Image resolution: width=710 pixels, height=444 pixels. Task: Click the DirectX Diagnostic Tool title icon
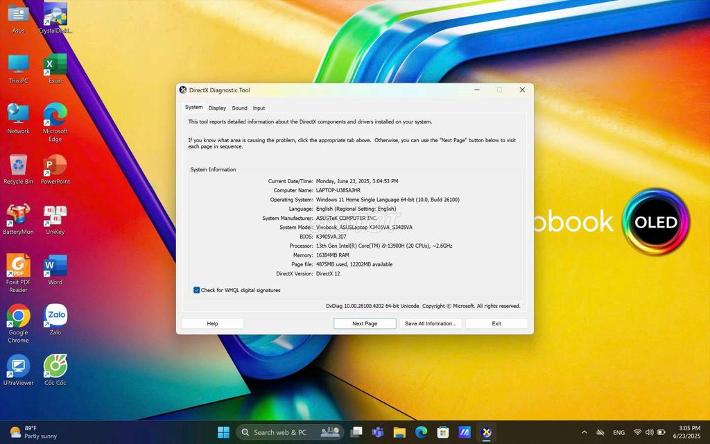[x=183, y=89]
